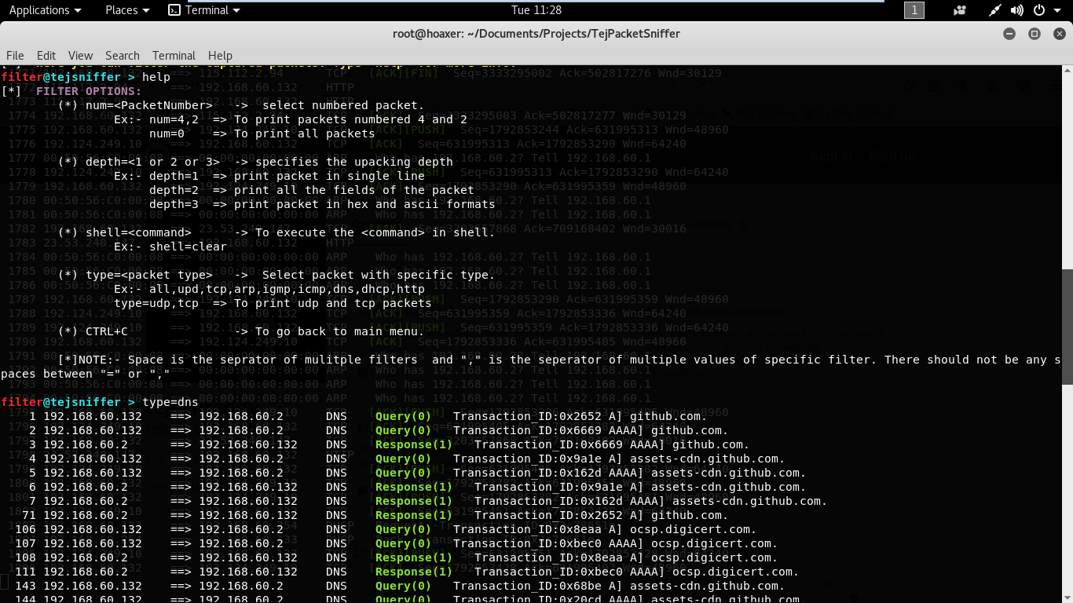Click 'assets-cdn.github.com.' in packet 7 row

pyautogui.click(x=749, y=501)
